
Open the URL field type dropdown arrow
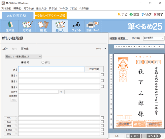point(16,134)
